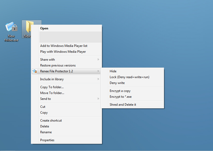Pick Deny write from the submenu
Viewport: 213px width, 151px height.
[x=117, y=83]
